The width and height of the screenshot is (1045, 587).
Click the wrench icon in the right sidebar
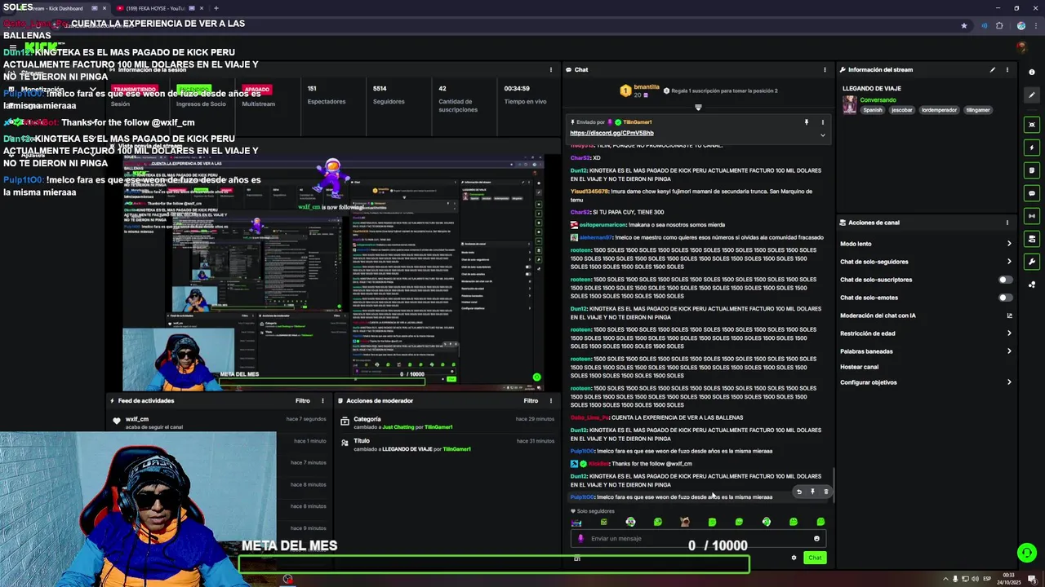pyautogui.click(x=1032, y=262)
